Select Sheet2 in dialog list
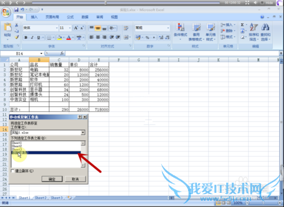Image resolution: width=284 pixels, height=207 pixels. pyautogui.click(x=16, y=146)
